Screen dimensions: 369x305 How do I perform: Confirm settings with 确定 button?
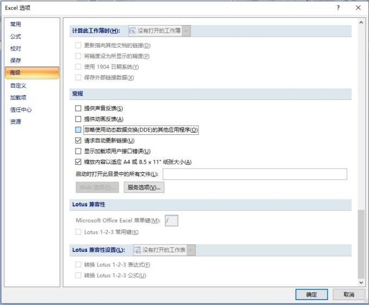(311, 294)
